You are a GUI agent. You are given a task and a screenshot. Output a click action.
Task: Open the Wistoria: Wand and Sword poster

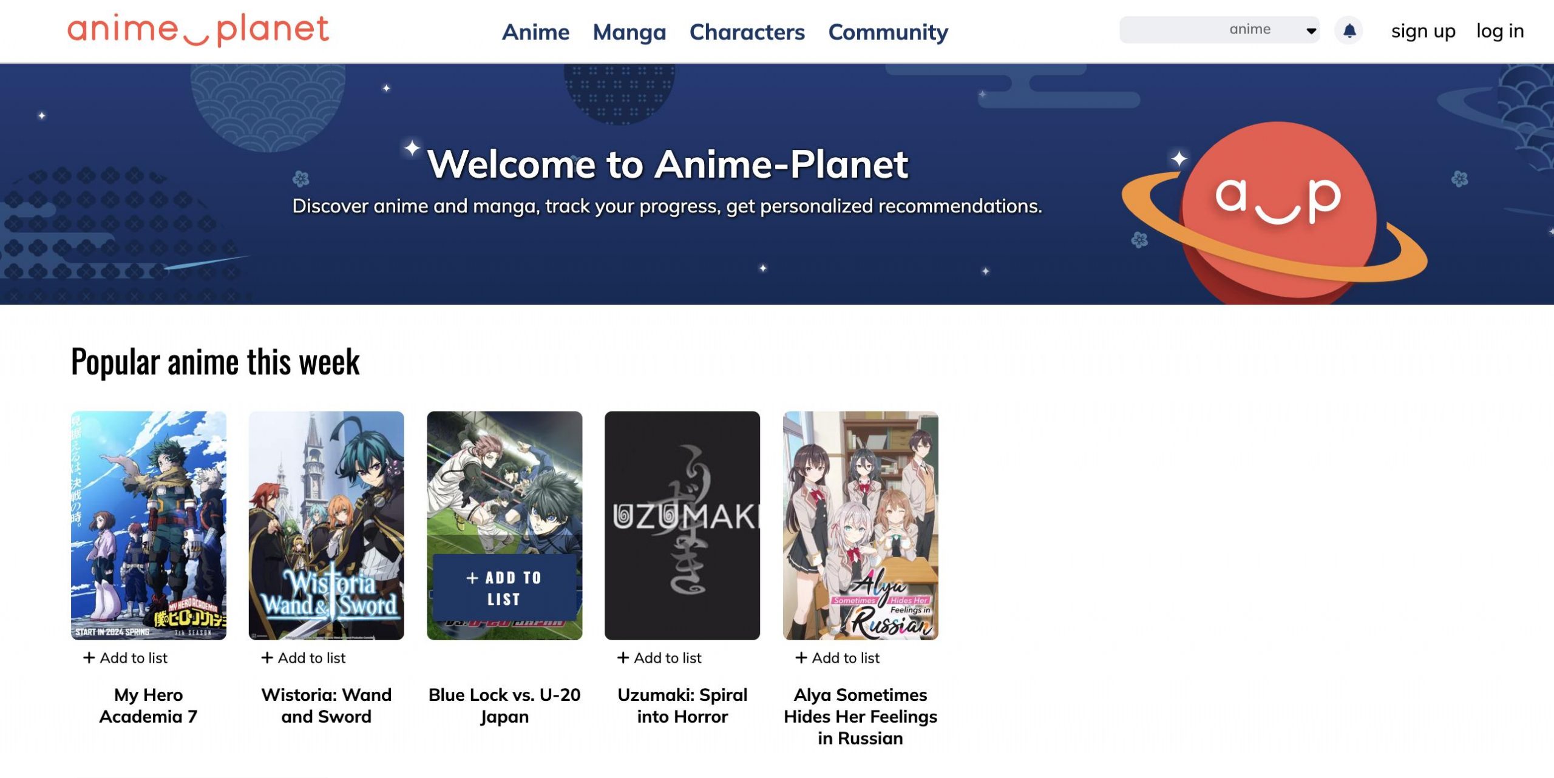(x=326, y=525)
